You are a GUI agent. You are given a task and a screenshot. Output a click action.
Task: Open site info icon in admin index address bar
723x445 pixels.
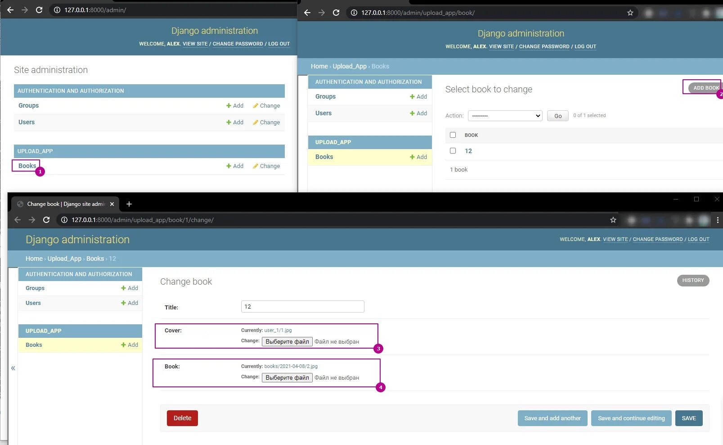[57, 10]
